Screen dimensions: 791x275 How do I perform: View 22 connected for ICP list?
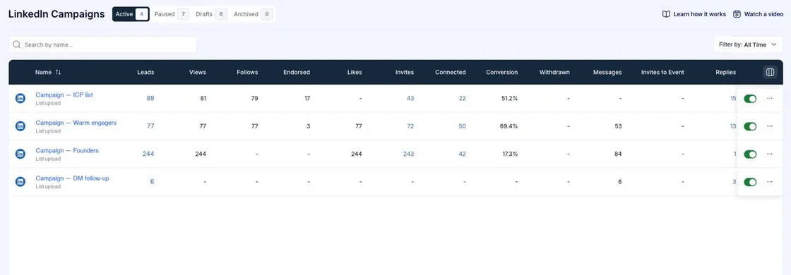click(x=463, y=98)
